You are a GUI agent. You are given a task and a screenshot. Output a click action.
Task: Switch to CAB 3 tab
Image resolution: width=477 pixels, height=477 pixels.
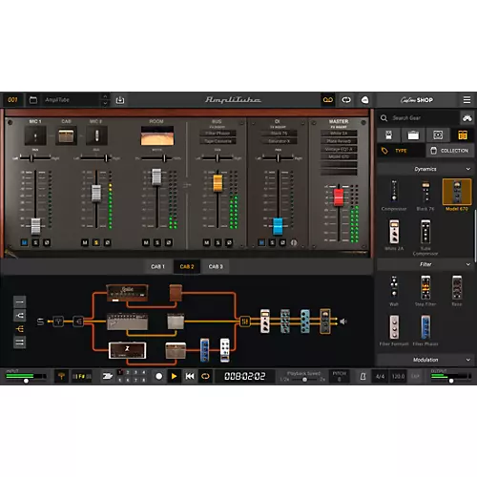coord(216,266)
